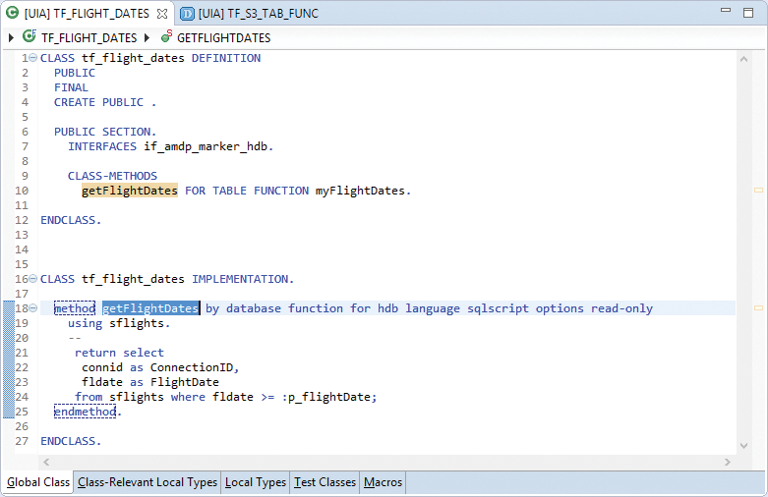The width and height of the screenshot is (768, 497).
Task: Click 'sflights' in the using clause line 19
Action: coord(137,323)
